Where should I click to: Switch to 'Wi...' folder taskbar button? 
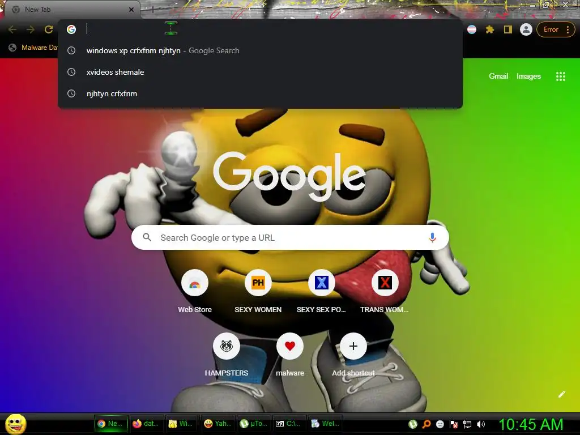pos(181,424)
